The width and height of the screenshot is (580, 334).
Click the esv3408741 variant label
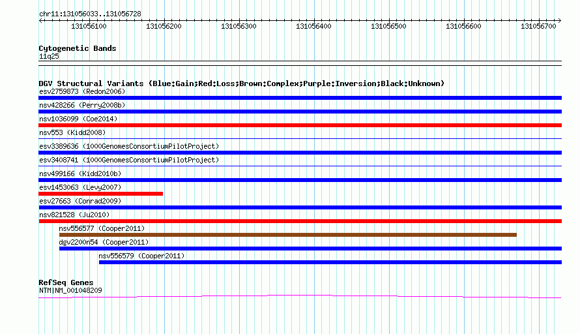[129, 160]
